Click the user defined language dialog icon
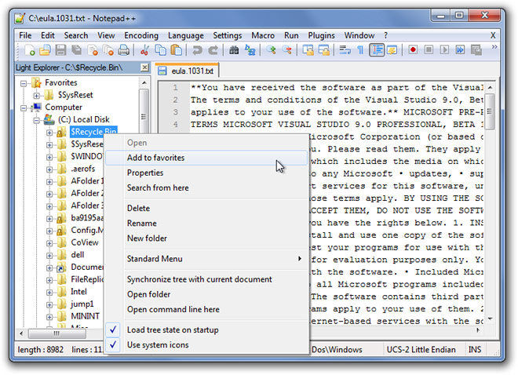 [x=392, y=50]
